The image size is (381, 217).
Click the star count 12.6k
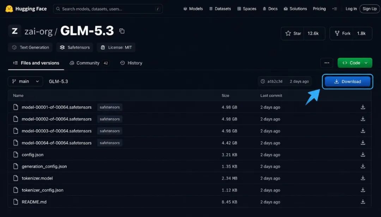(x=313, y=33)
